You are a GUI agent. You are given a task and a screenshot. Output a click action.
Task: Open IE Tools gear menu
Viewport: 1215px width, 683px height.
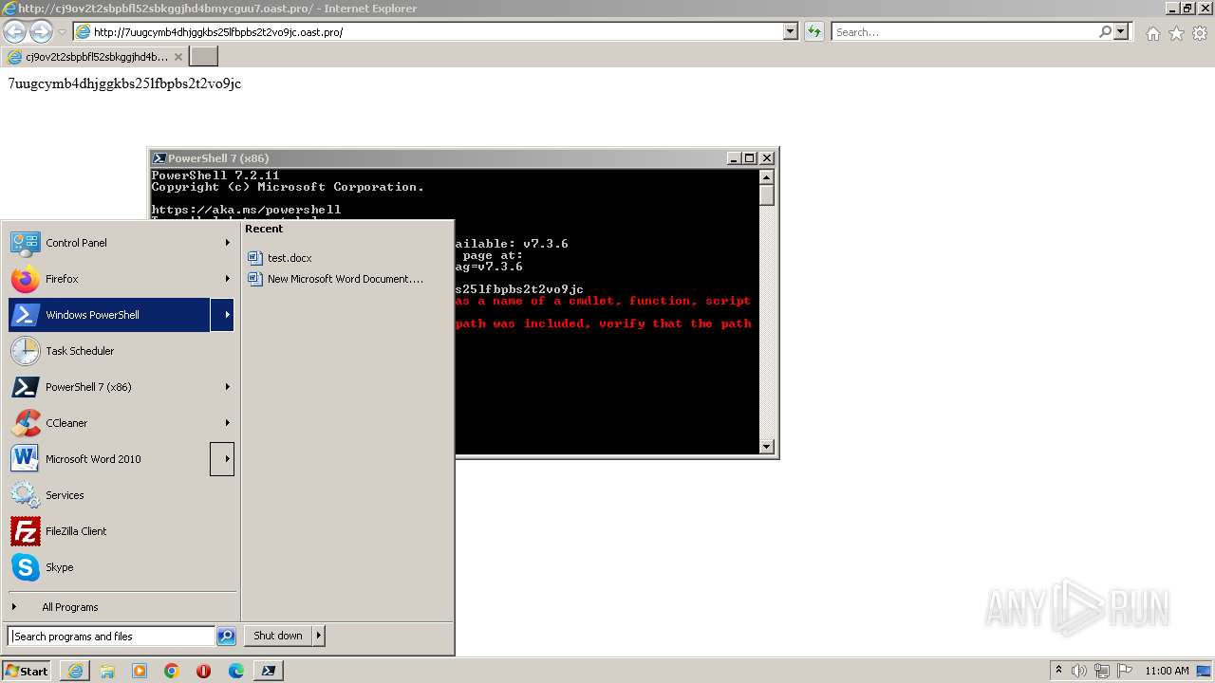[x=1200, y=33]
